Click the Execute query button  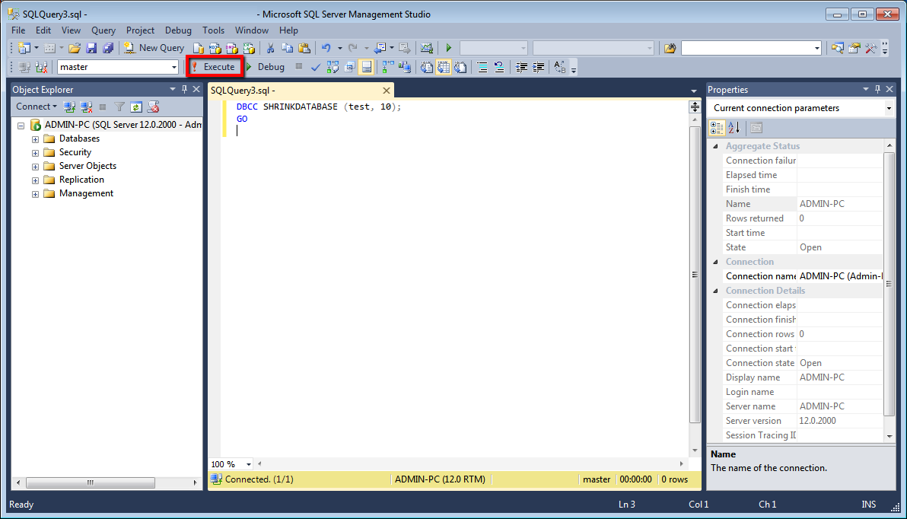coord(214,67)
